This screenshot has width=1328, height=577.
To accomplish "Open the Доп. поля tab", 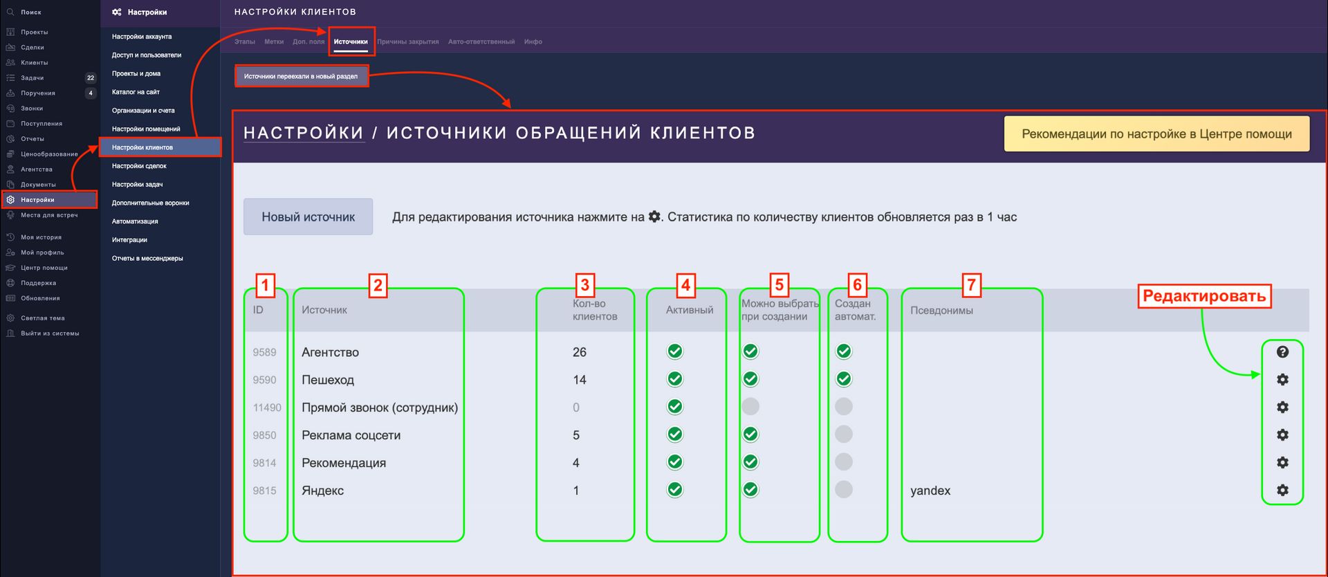I will 308,42.
